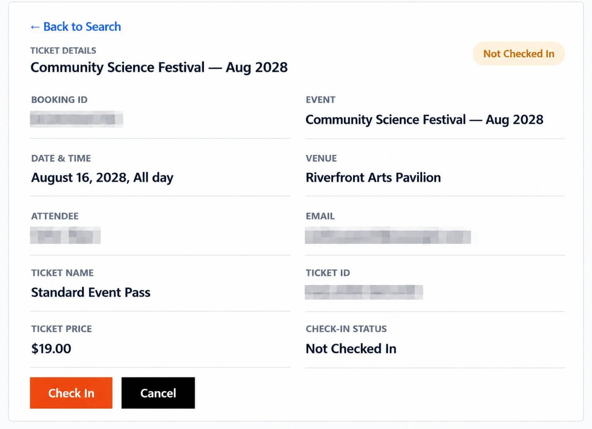Click the blurred email address value
592x429 pixels.
click(388, 236)
